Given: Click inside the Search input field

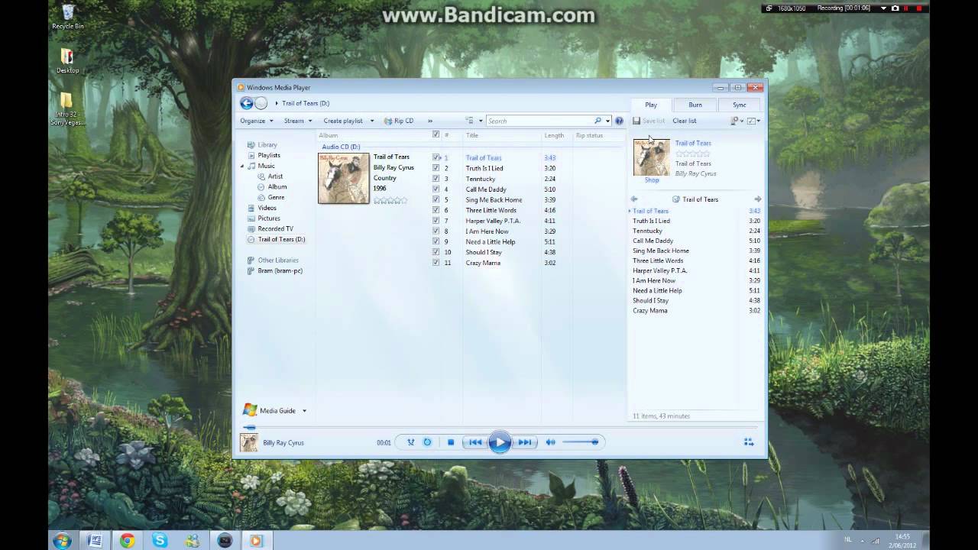Looking at the screenshot, I should [x=539, y=121].
